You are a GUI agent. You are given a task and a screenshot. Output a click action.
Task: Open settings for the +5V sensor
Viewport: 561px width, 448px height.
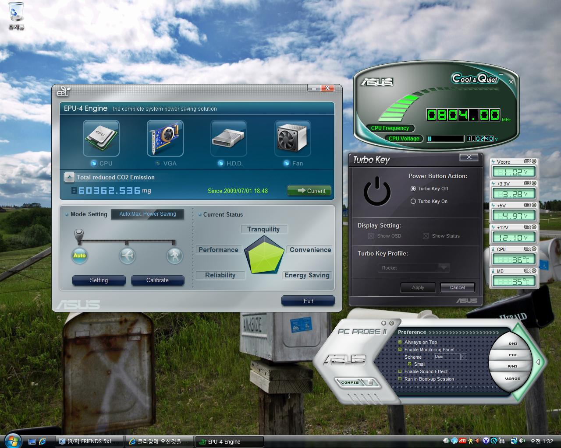point(527,205)
